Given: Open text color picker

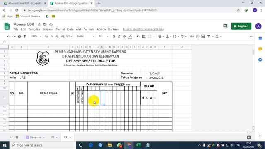Looking at the screenshot, I should pos(130,36).
